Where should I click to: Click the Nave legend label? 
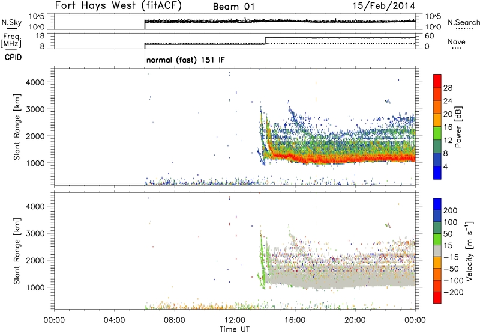456,41
